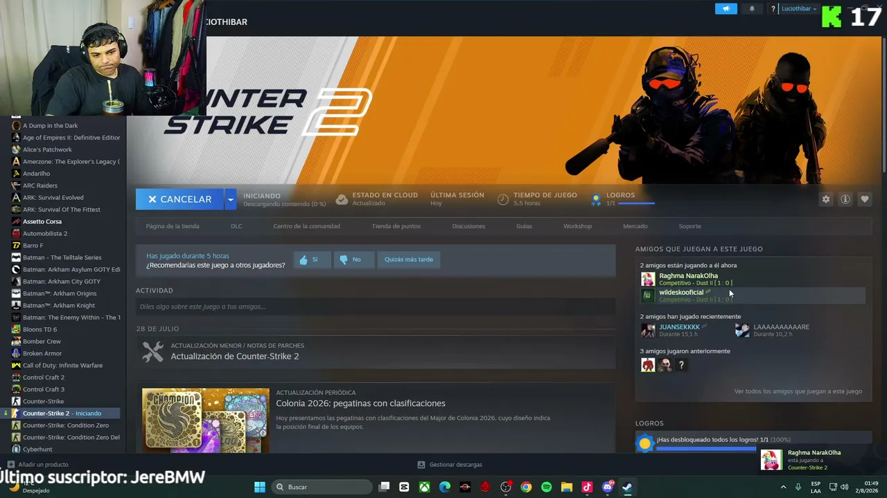Open the notifications bell
Viewport: 887px width, 498px height.
pyautogui.click(x=752, y=9)
